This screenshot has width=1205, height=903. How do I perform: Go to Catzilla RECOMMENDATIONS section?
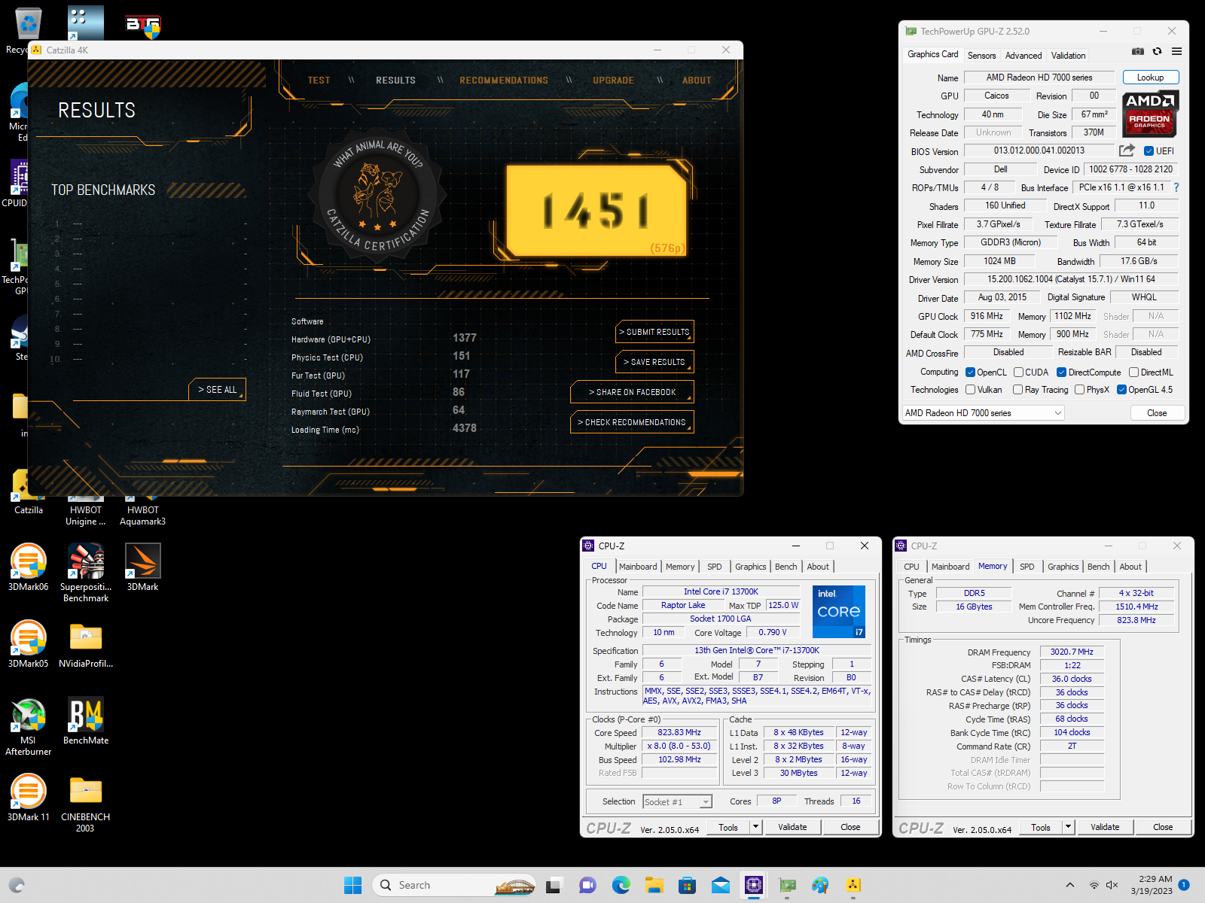pos(504,81)
